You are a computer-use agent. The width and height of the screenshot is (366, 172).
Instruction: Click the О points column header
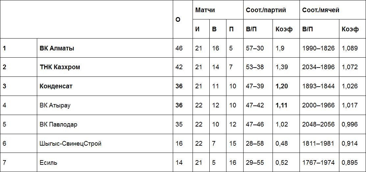(x=178, y=19)
